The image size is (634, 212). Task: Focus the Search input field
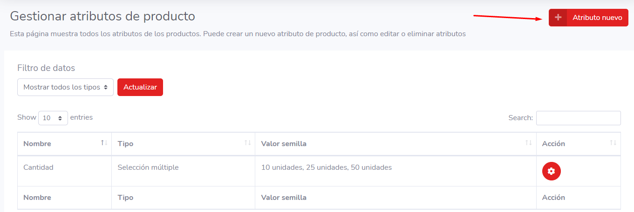click(578, 118)
